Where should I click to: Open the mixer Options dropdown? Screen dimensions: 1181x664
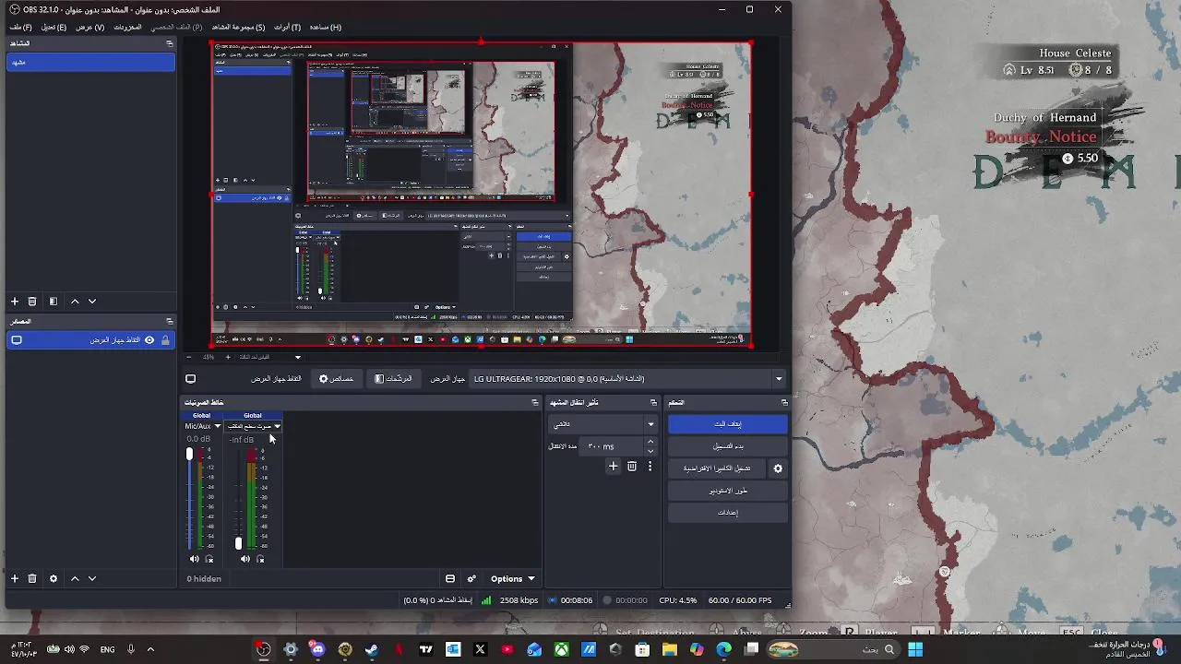pos(512,579)
